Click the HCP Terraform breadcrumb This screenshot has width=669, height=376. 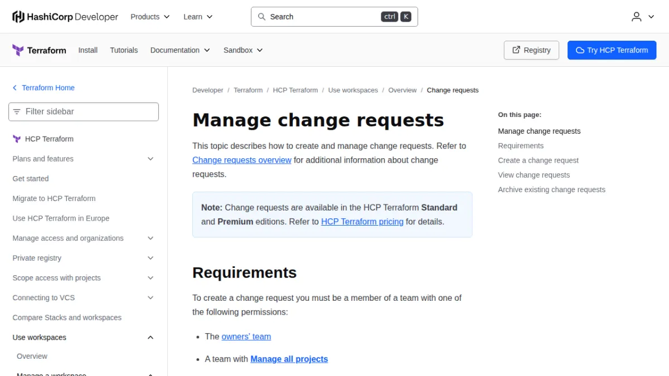pos(295,90)
